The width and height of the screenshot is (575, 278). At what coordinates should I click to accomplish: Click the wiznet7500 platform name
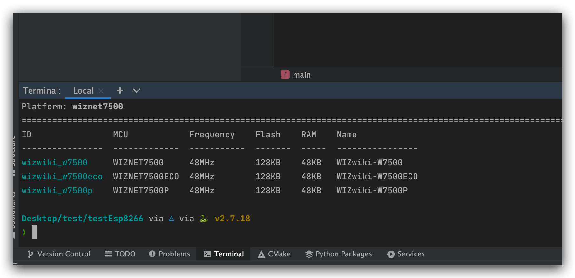98,107
